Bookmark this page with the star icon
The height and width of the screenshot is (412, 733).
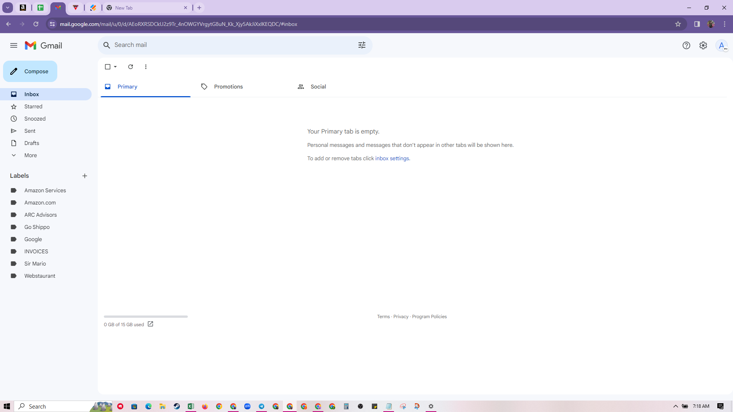click(x=678, y=24)
